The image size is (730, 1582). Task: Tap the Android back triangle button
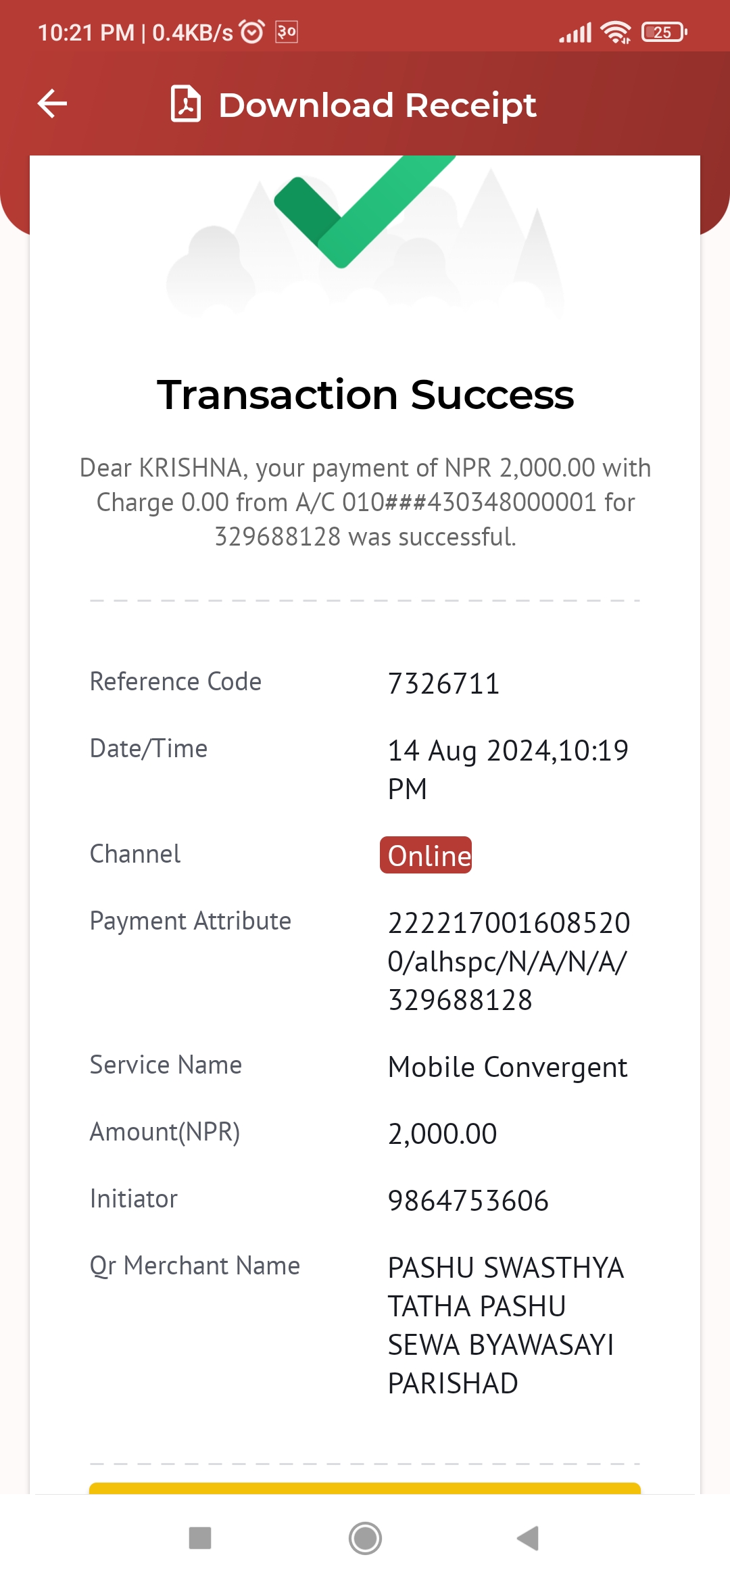click(x=528, y=1538)
